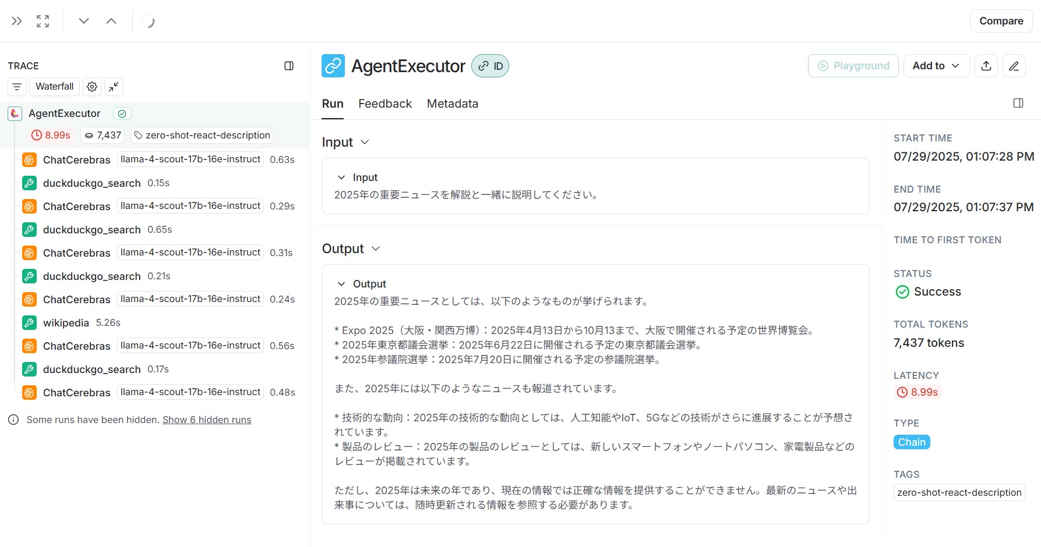Open the Add to dropdown
Image resolution: width=1041 pixels, height=547 pixels.
click(x=936, y=66)
